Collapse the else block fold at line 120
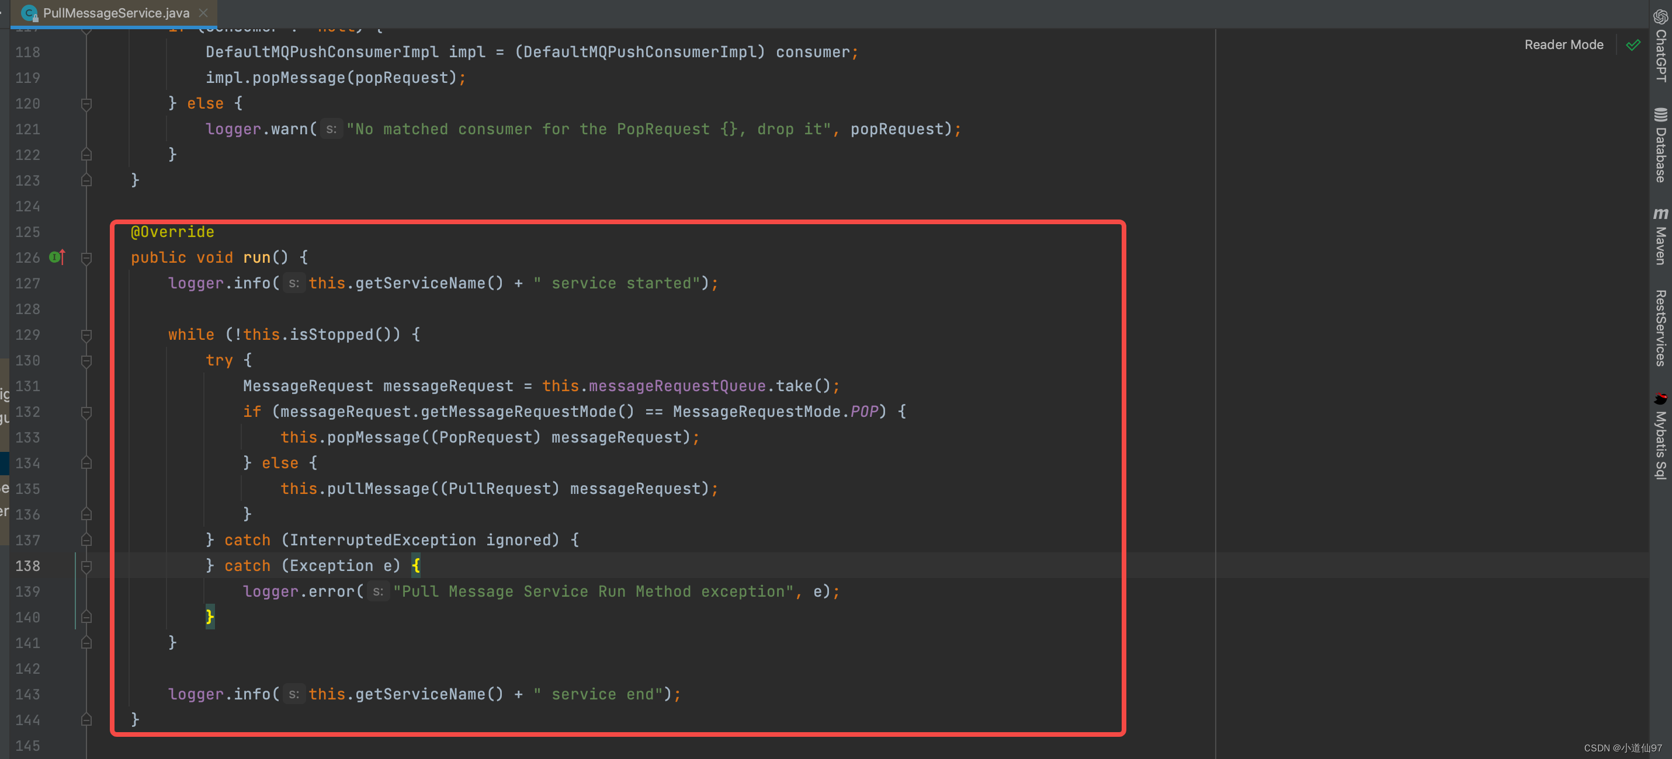Screen dimensions: 1672x759 tap(86, 104)
